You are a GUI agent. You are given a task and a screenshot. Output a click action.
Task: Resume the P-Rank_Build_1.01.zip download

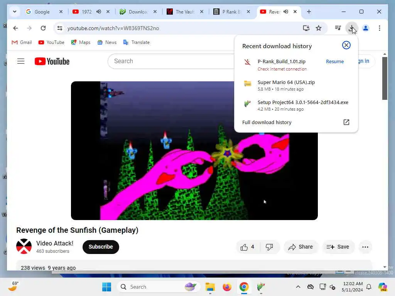[334, 61]
